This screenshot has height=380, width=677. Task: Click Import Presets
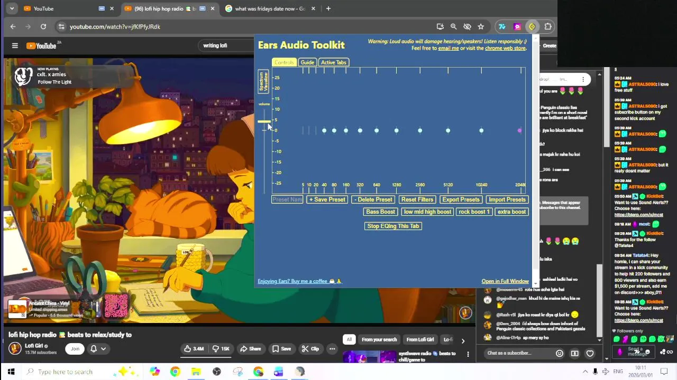tap(507, 199)
